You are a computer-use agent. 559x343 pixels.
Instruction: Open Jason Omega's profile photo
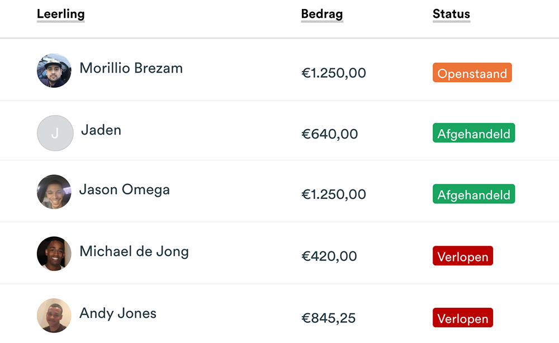click(54, 192)
